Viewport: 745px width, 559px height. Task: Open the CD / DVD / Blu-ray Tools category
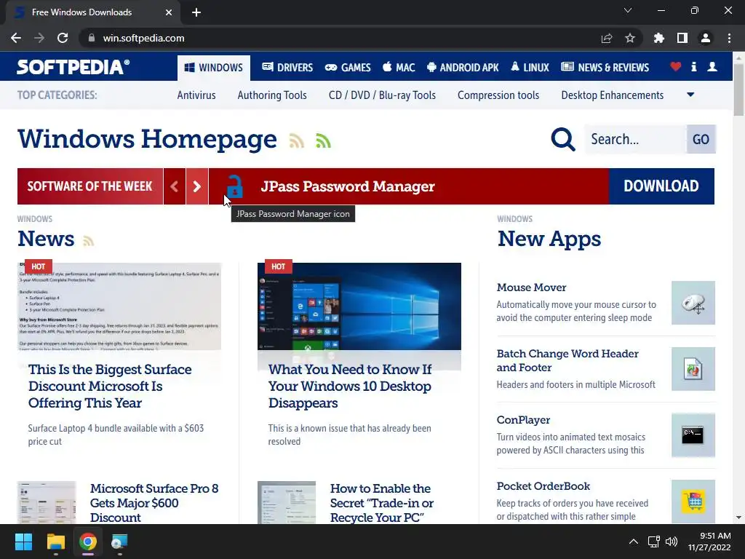click(382, 95)
